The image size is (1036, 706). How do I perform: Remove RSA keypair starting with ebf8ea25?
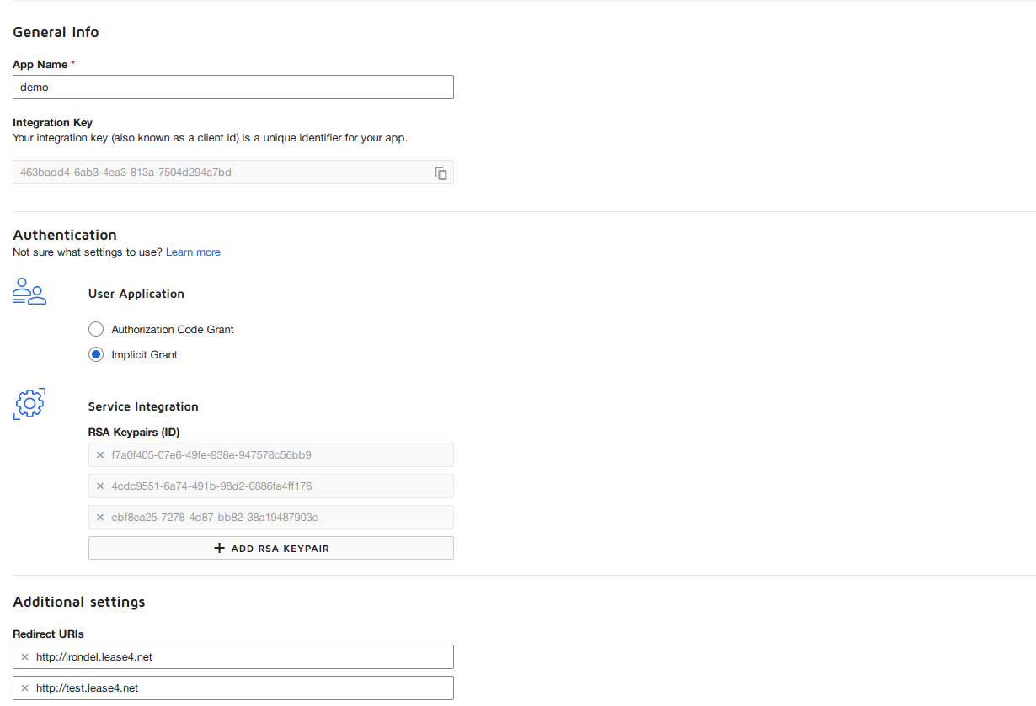click(x=100, y=517)
